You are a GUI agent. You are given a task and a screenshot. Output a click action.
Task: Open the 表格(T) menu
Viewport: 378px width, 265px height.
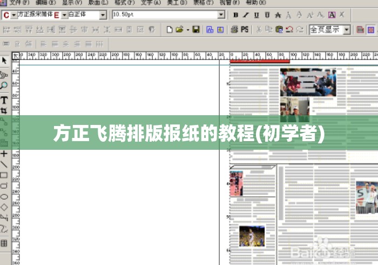(203, 2)
